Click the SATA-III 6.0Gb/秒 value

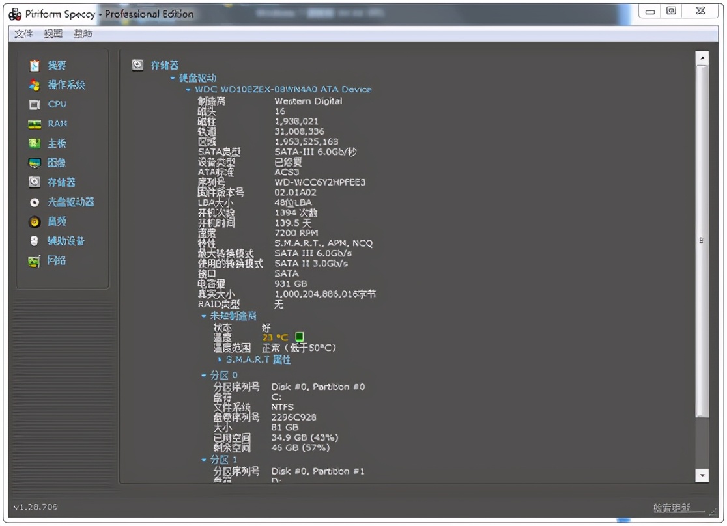315,152
